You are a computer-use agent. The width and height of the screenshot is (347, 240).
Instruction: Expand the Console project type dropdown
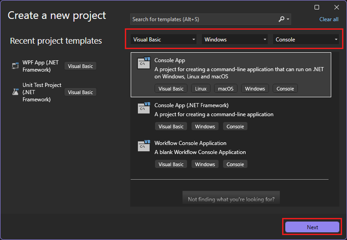click(x=306, y=40)
